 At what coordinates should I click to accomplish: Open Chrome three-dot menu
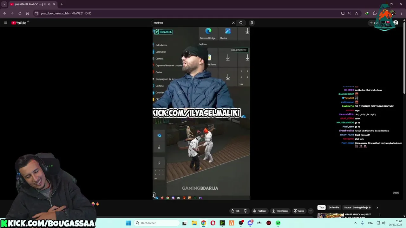click(x=401, y=13)
